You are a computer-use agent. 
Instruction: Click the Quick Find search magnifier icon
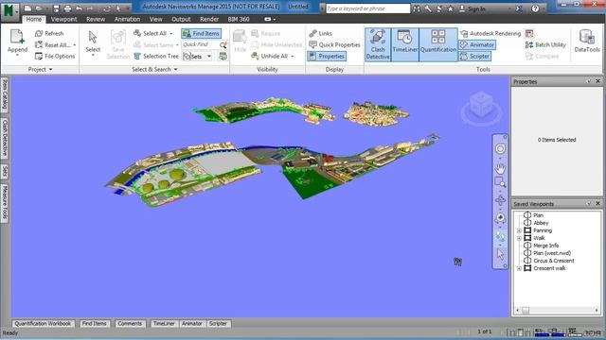point(223,45)
